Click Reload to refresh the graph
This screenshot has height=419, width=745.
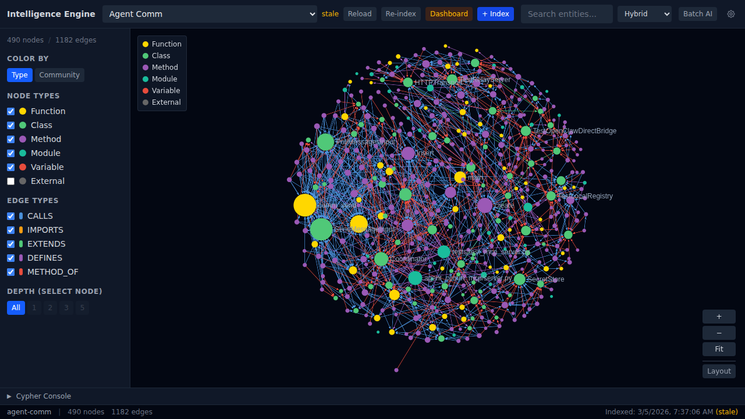(359, 13)
